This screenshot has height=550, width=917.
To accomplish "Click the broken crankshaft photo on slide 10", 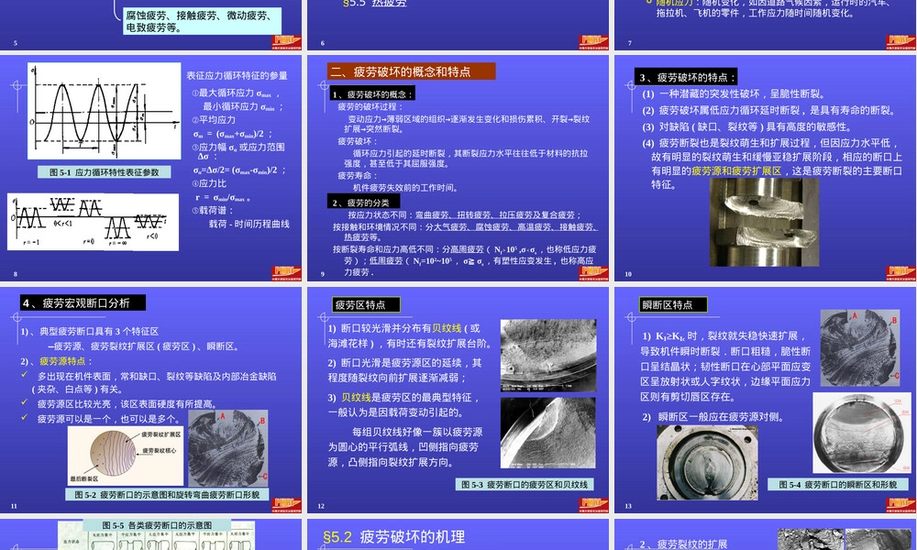I will [x=764, y=222].
